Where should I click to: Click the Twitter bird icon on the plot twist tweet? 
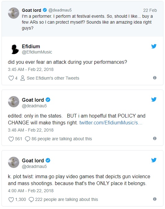(154, 160)
